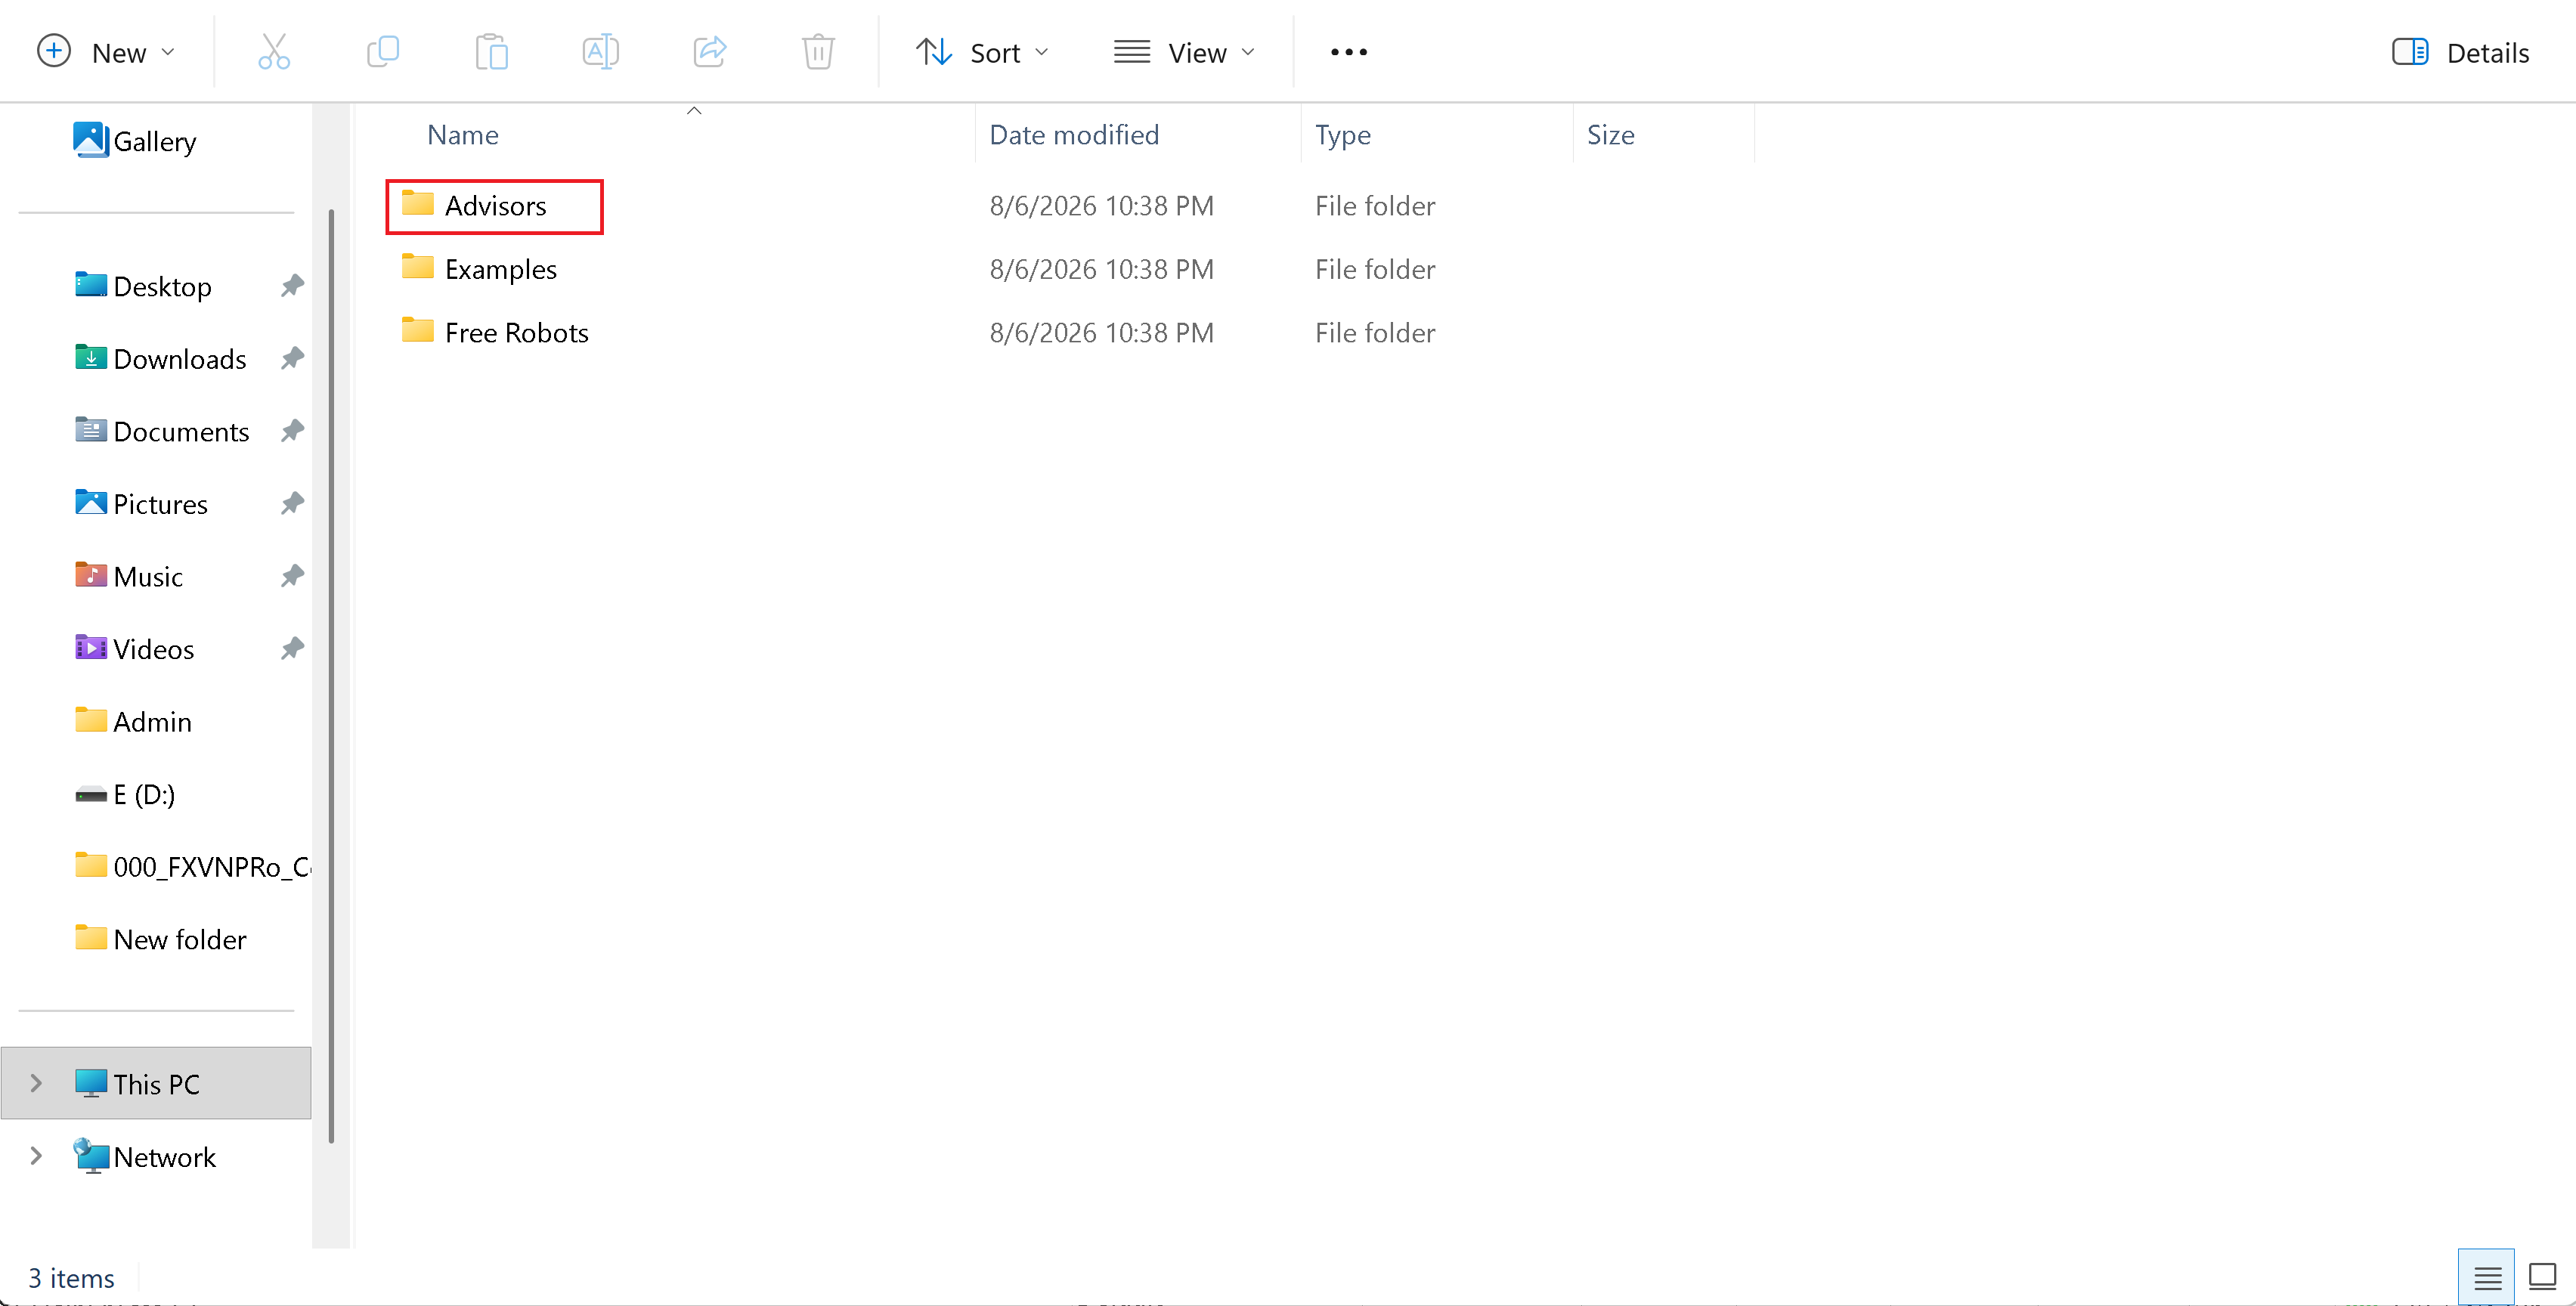Unpin Desktop using its pin icon
Viewport: 2576px width, 1306px height.
pos(292,286)
